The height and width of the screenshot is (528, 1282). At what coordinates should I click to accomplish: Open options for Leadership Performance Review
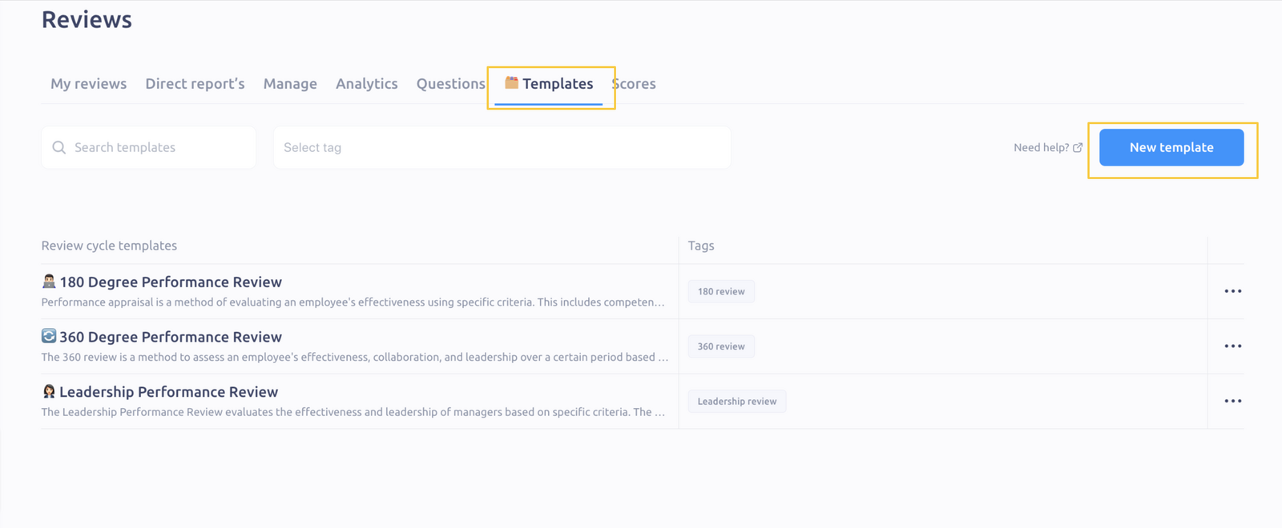coord(1232,402)
